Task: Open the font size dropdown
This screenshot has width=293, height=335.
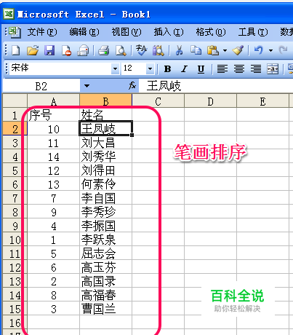Action: [x=150, y=69]
